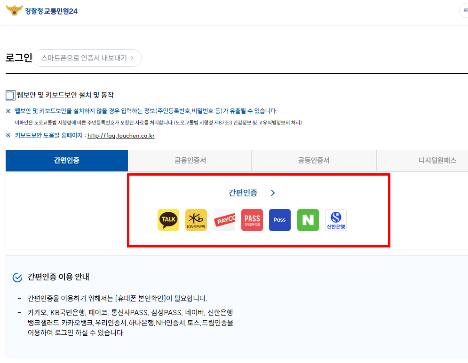Viewport: 468px width, 363px height.
Task: Expand additional simple authentication methods
Action: pyautogui.click(x=273, y=193)
